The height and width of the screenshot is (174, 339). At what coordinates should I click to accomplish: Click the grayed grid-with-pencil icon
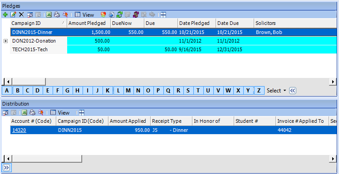point(128,14)
